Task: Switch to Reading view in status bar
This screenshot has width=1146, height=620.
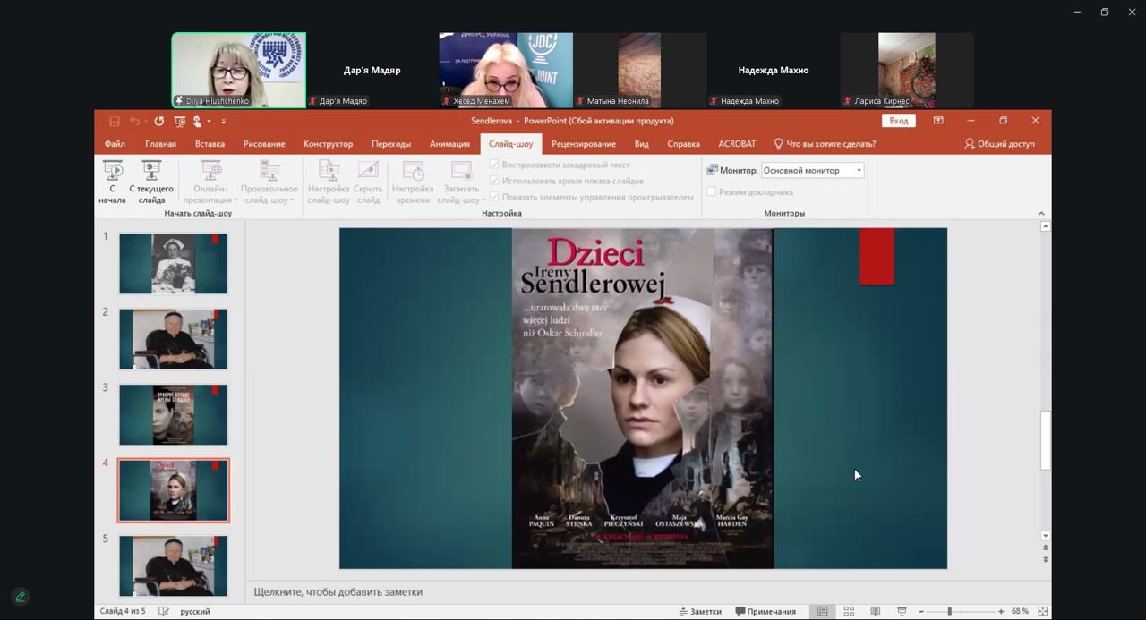Action: 875,612
